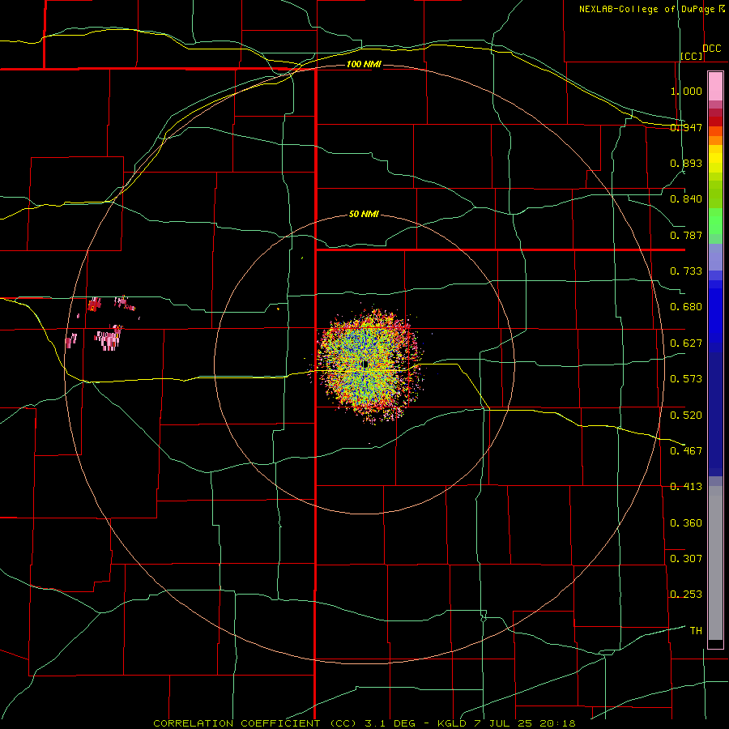Select the 0.787 scale value

tap(686, 235)
